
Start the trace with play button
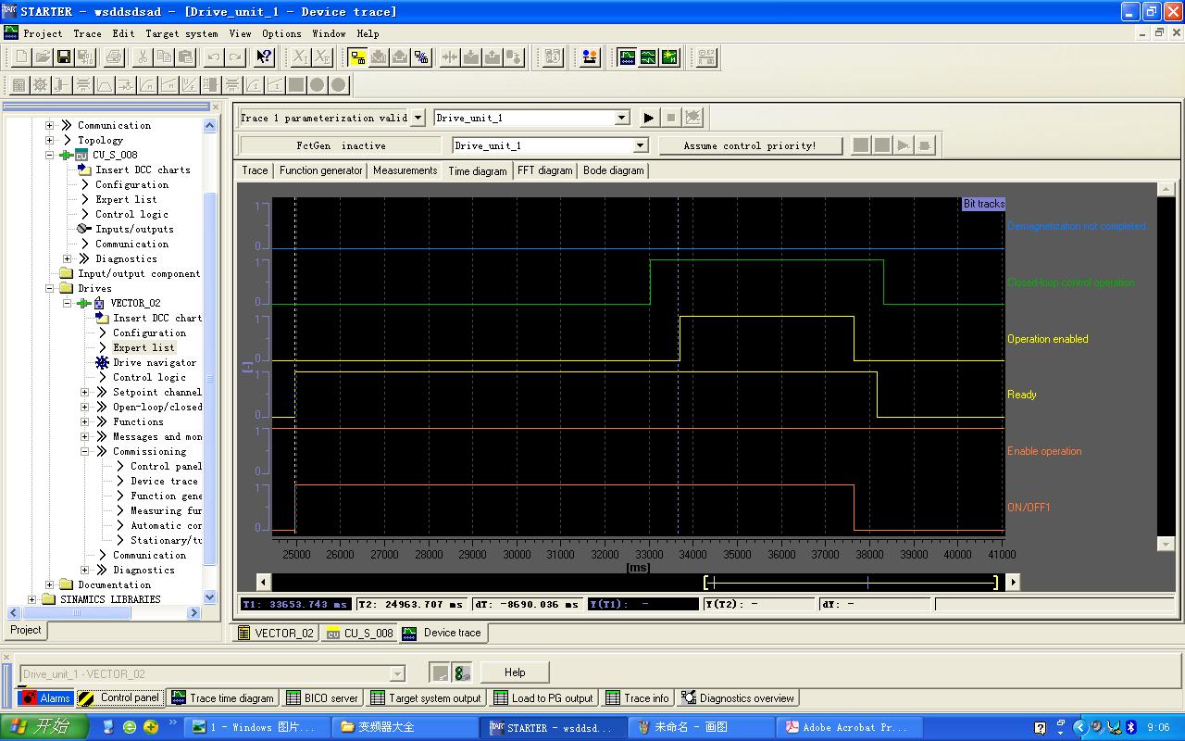(648, 118)
